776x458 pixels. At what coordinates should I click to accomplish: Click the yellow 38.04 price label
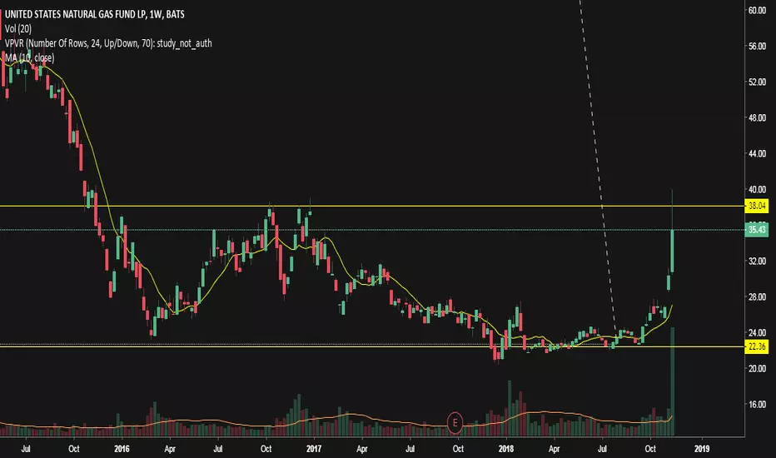tap(757, 206)
